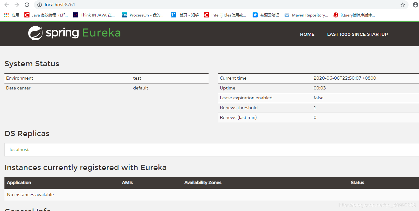Click the site info icon in address bar

pyautogui.click(x=40, y=5)
